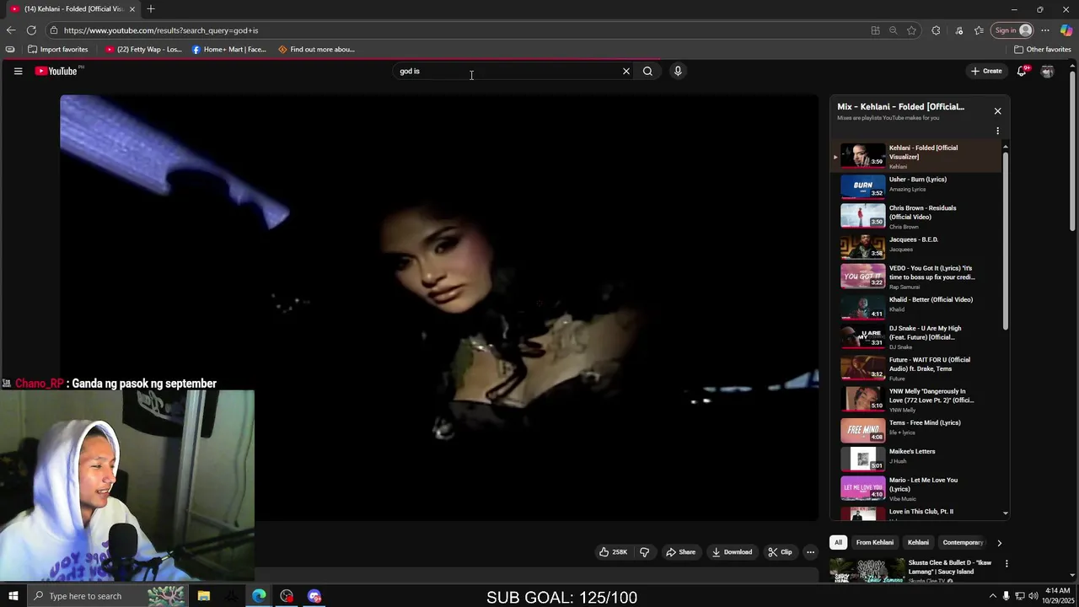
Task: Open Windows Start menu
Action: click(13, 596)
